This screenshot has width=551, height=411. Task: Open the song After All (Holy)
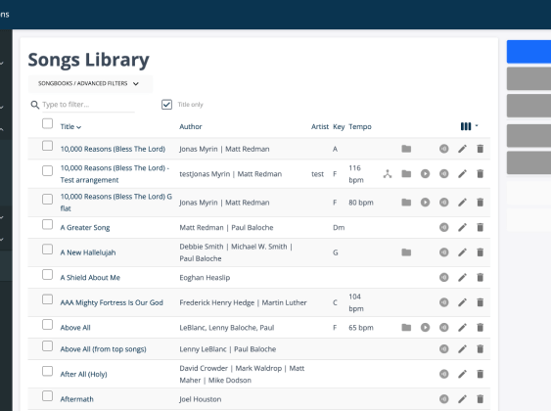pyautogui.click(x=83, y=375)
